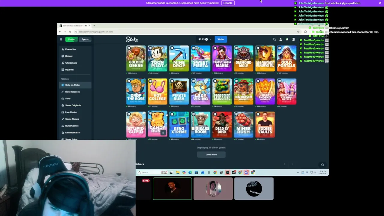Open the Dragonspire game
The height and width of the screenshot is (216, 384).
(x=265, y=58)
